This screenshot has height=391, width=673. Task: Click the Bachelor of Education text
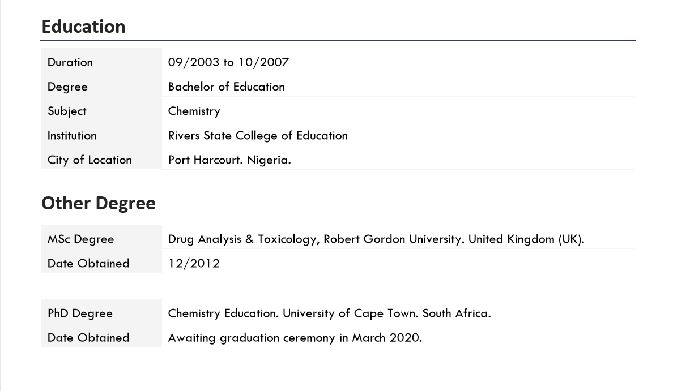click(x=226, y=87)
